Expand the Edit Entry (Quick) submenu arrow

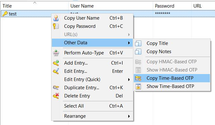click(129, 79)
